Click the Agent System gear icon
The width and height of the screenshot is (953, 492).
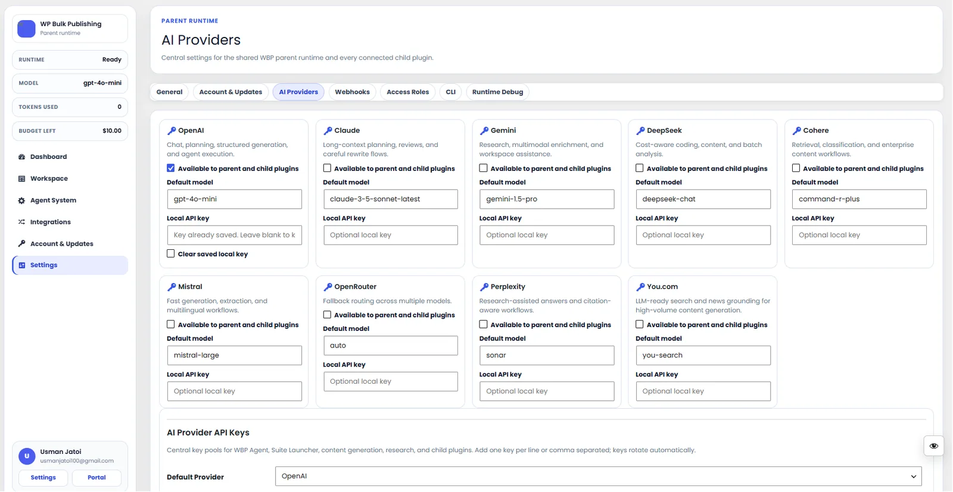coord(21,200)
